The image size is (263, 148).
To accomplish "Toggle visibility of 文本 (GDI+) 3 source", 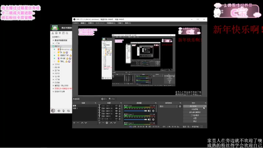I will (x=116, y=111).
